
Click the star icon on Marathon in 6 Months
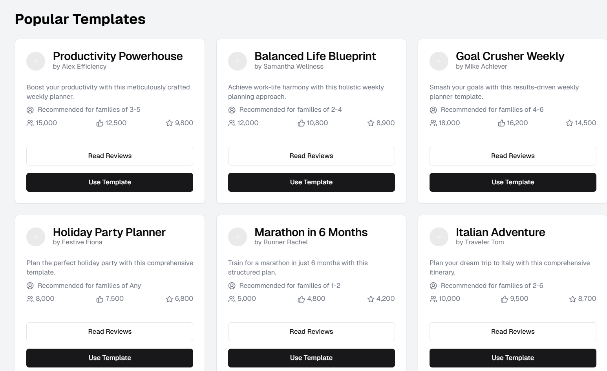coord(371,299)
